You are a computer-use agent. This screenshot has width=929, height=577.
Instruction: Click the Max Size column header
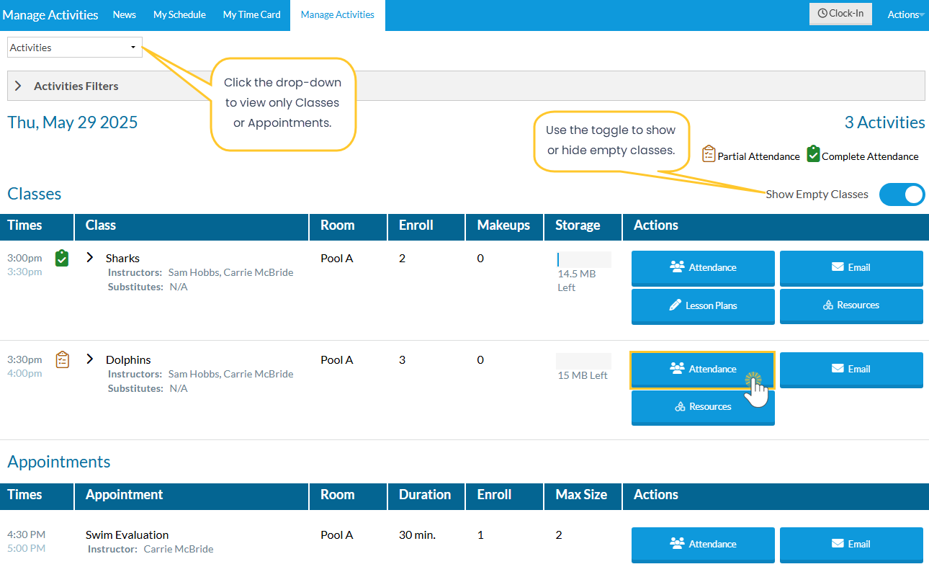point(581,494)
